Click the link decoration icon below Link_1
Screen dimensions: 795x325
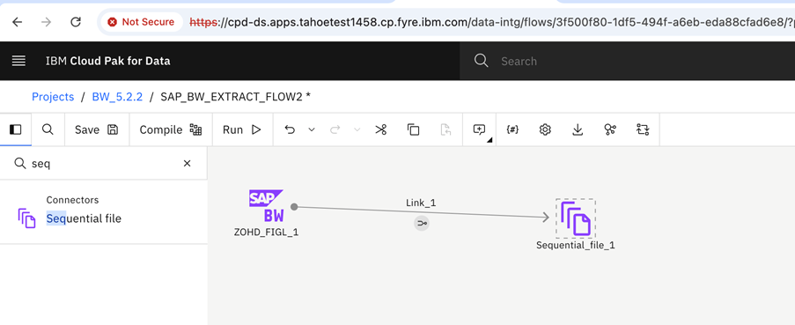pyautogui.click(x=422, y=223)
